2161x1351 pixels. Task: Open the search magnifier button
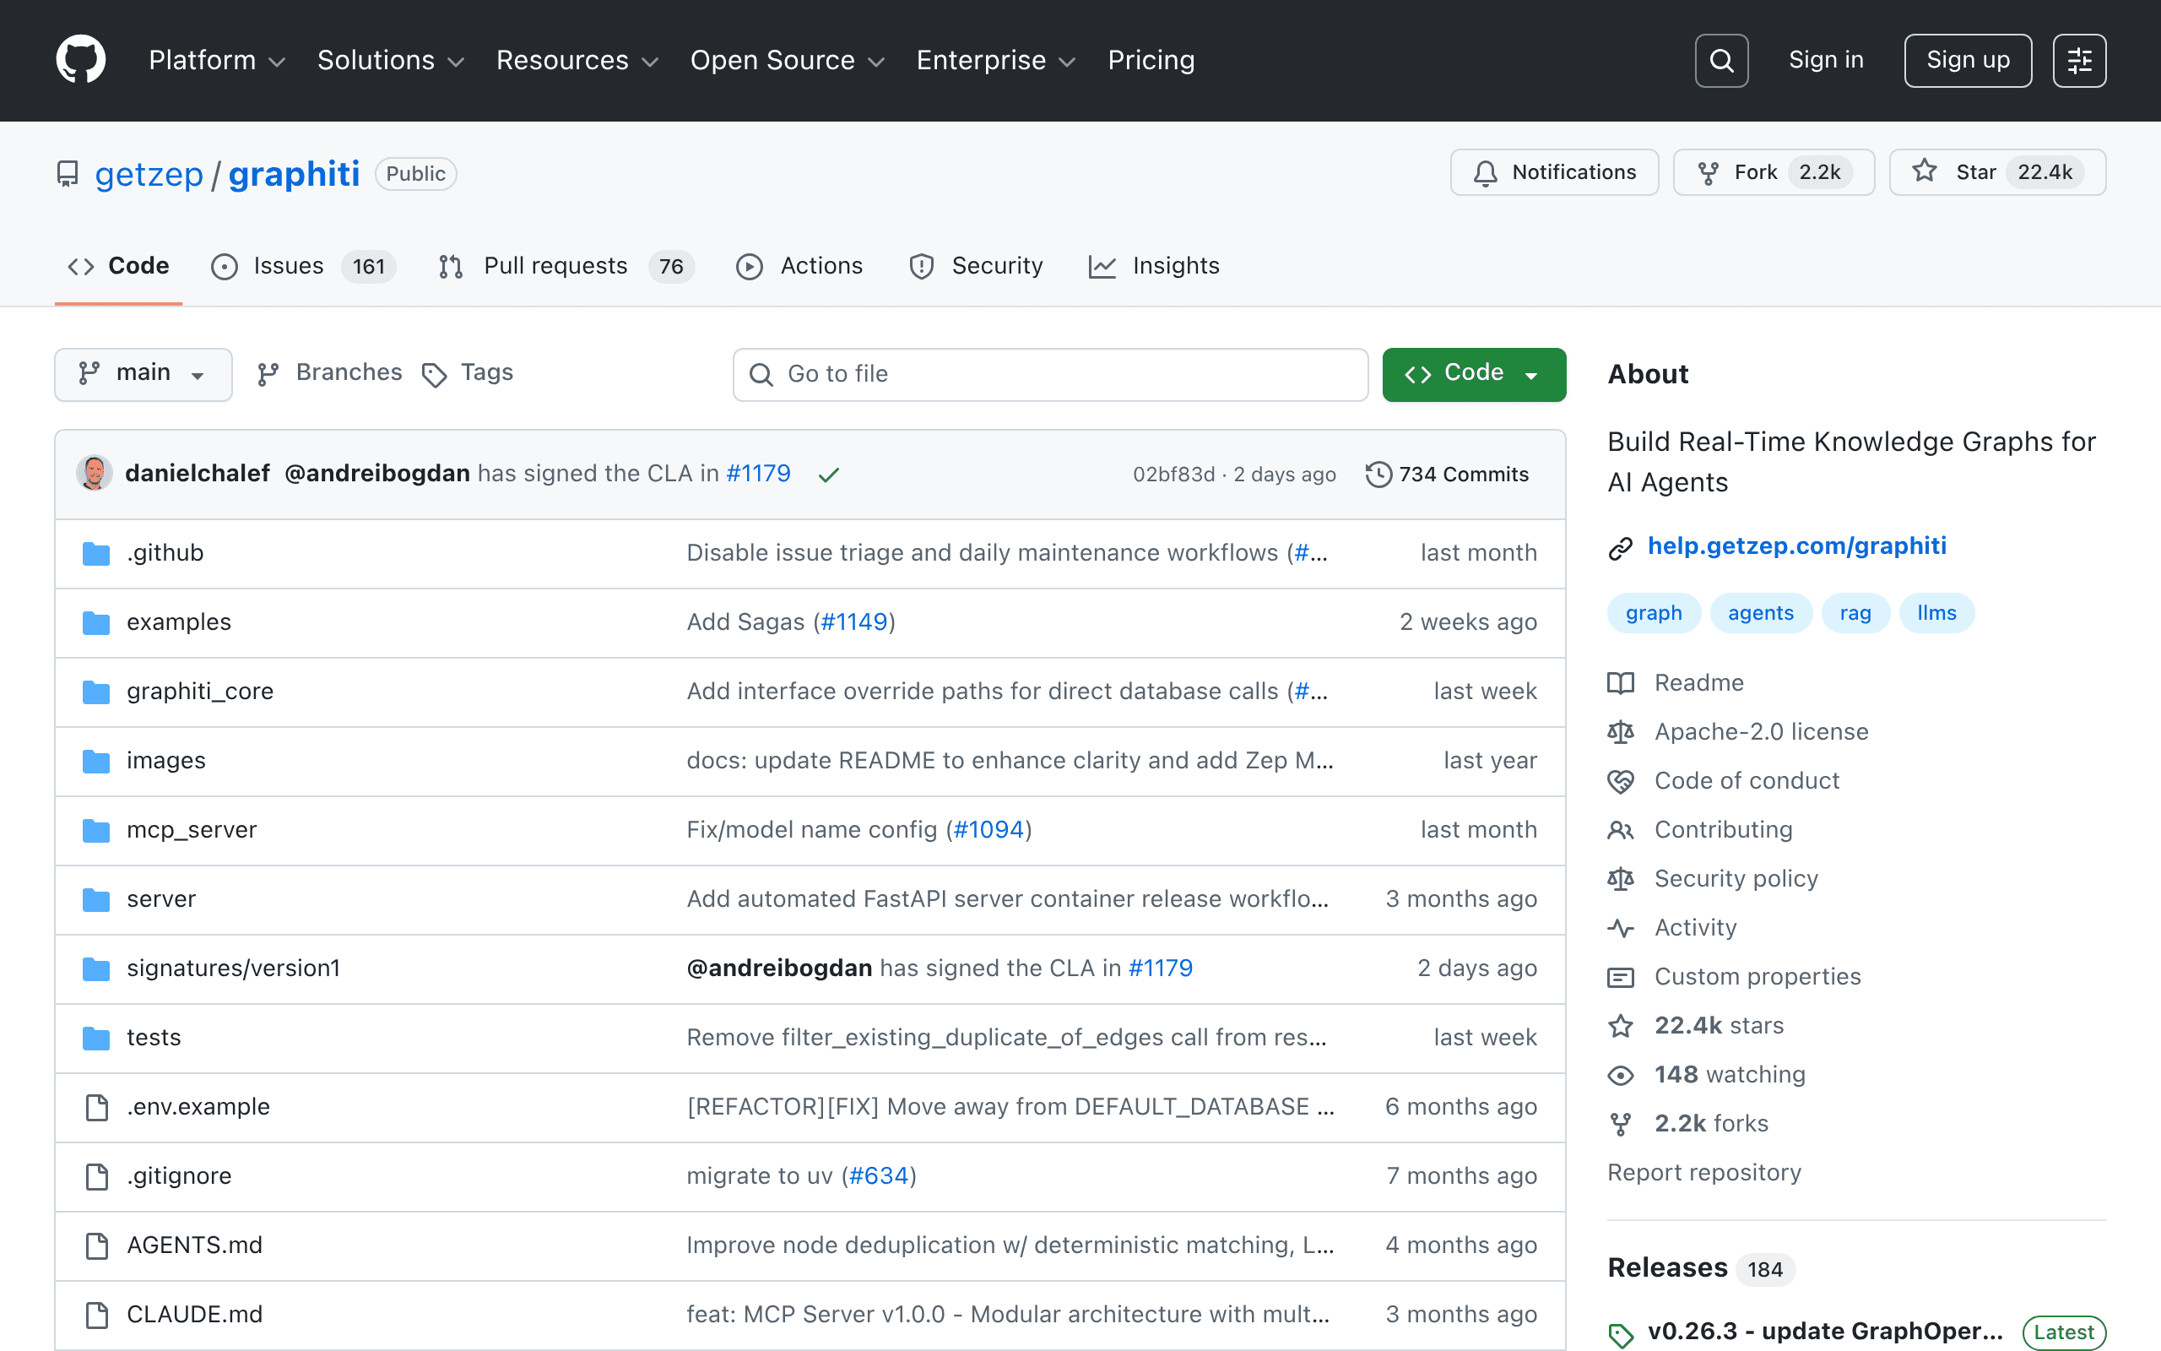click(x=1720, y=61)
